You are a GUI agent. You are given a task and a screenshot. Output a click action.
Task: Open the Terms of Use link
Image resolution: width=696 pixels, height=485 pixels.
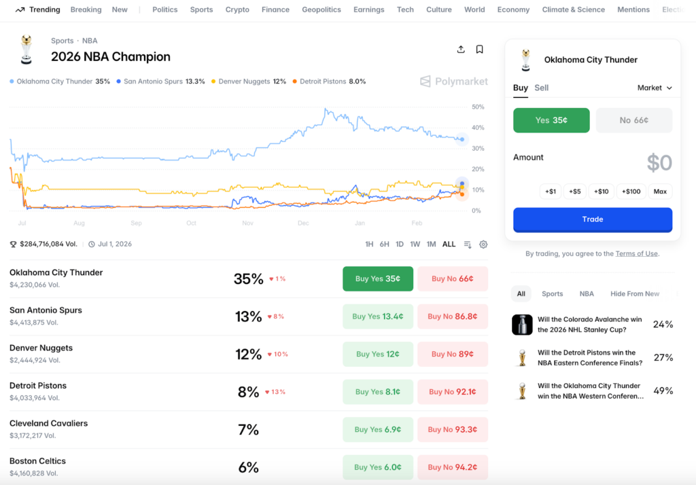(636, 253)
